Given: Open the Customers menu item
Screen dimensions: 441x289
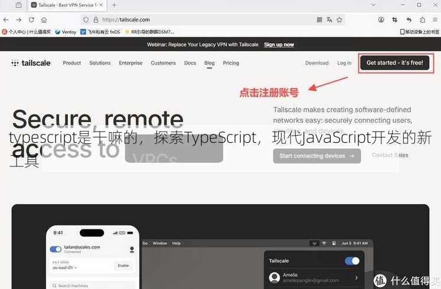Looking at the screenshot, I should (x=163, y=63).
